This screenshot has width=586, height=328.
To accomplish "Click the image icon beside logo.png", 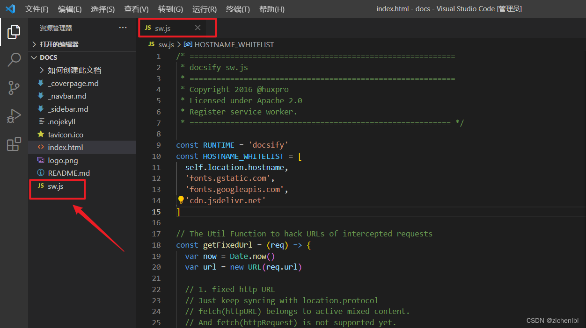I will (41, 160).
